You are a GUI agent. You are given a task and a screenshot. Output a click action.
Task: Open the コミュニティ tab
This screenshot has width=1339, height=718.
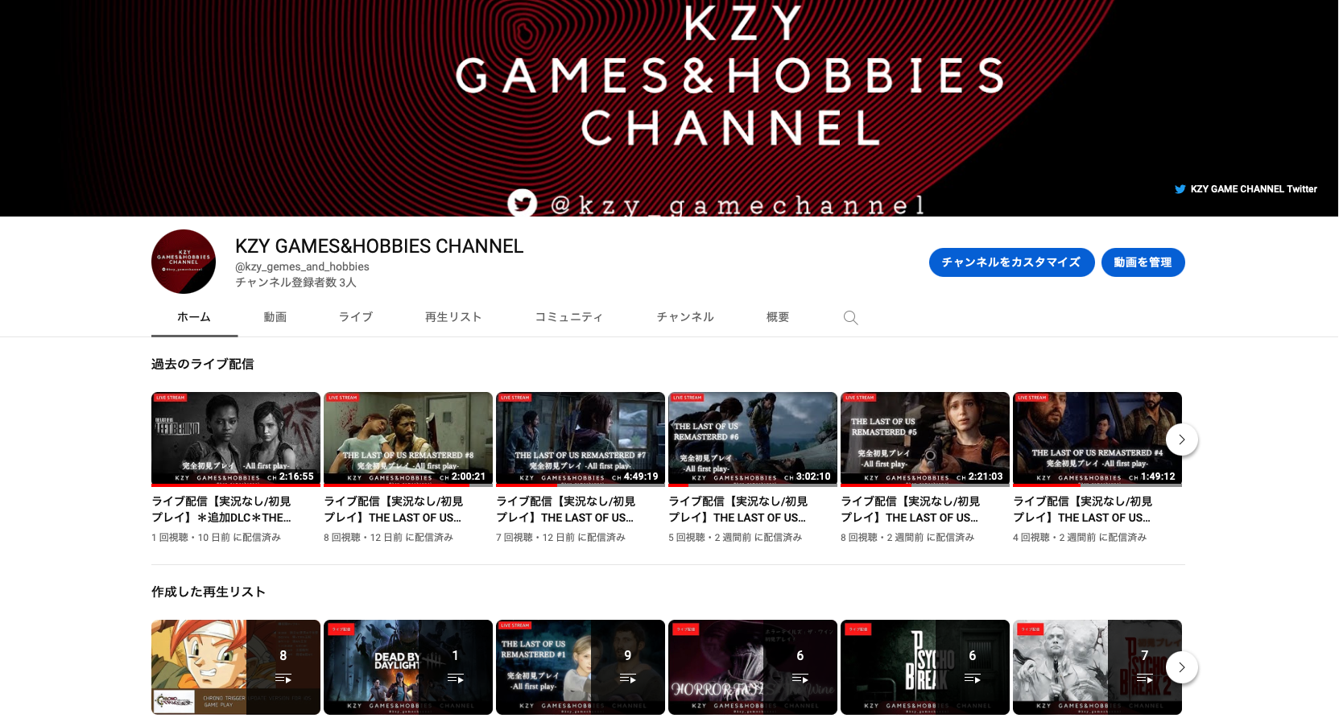(x=569, y=317)
